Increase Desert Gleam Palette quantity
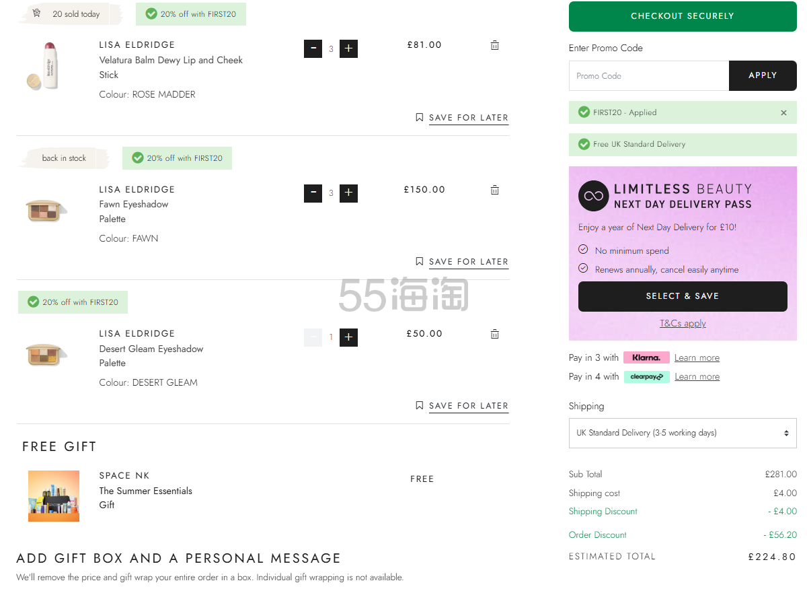The height and width of the screenshot is (589, 807). (x=348, y=337)
